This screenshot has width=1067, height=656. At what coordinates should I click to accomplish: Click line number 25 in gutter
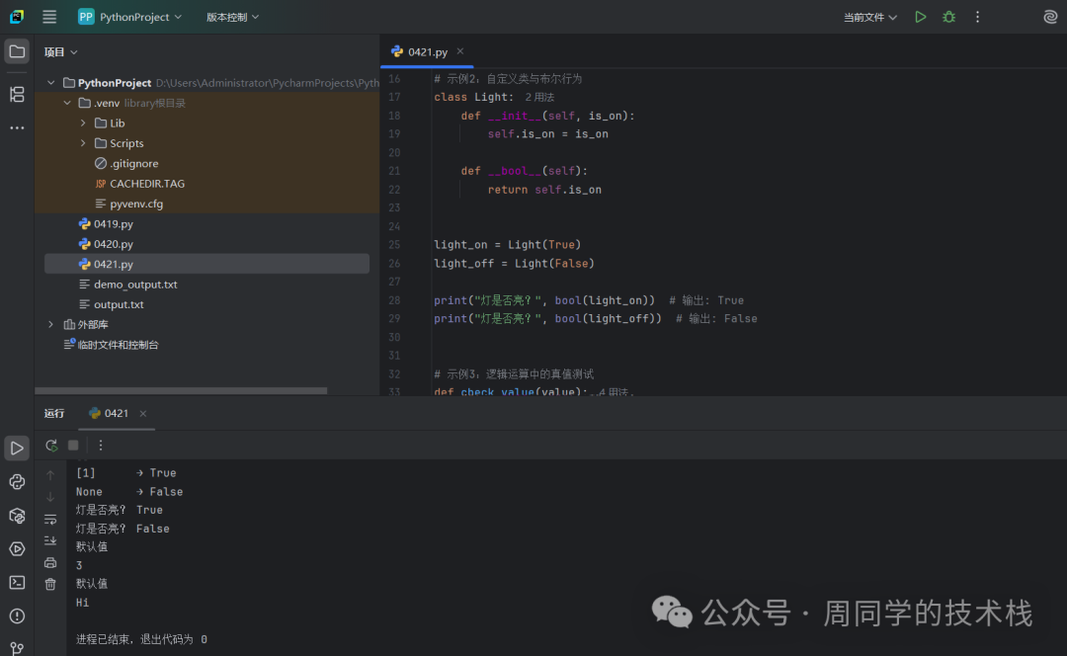point(394,245)
